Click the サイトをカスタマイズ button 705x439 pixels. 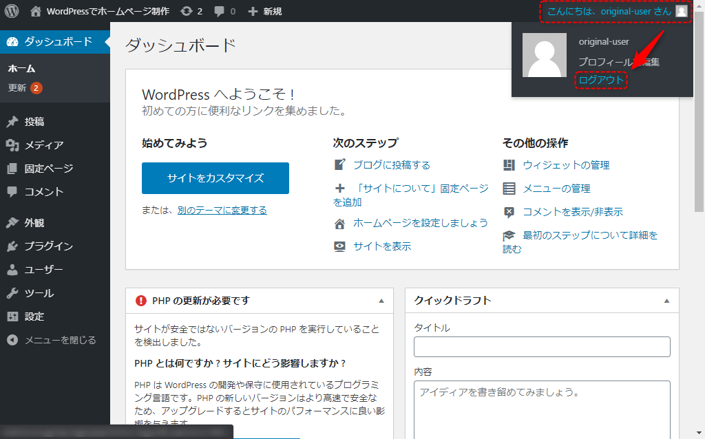(x=215, y=178)
